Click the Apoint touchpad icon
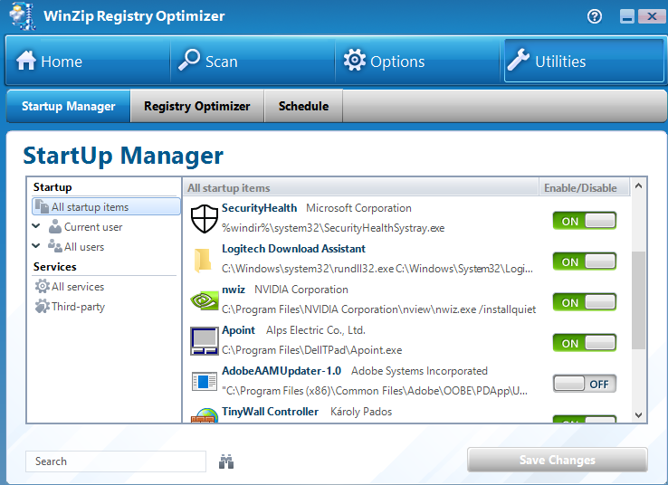This screenshot has height=485, width=668. coord(204,341)
